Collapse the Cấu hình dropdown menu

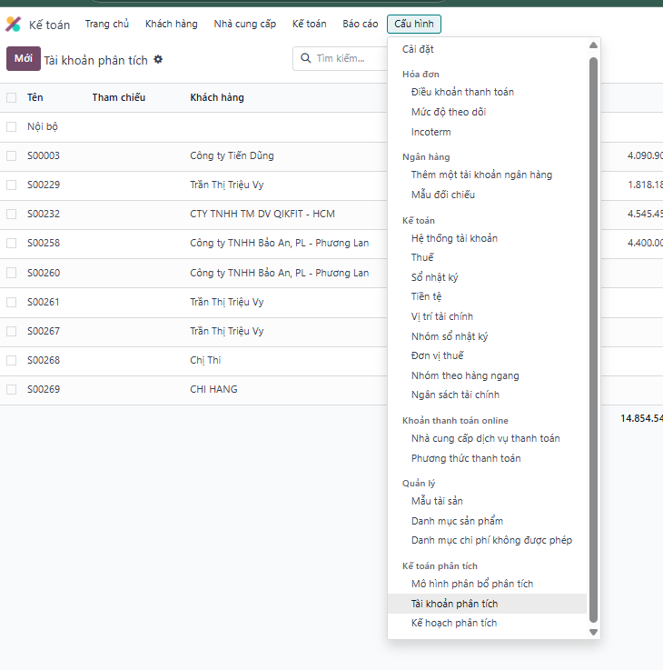413,24
